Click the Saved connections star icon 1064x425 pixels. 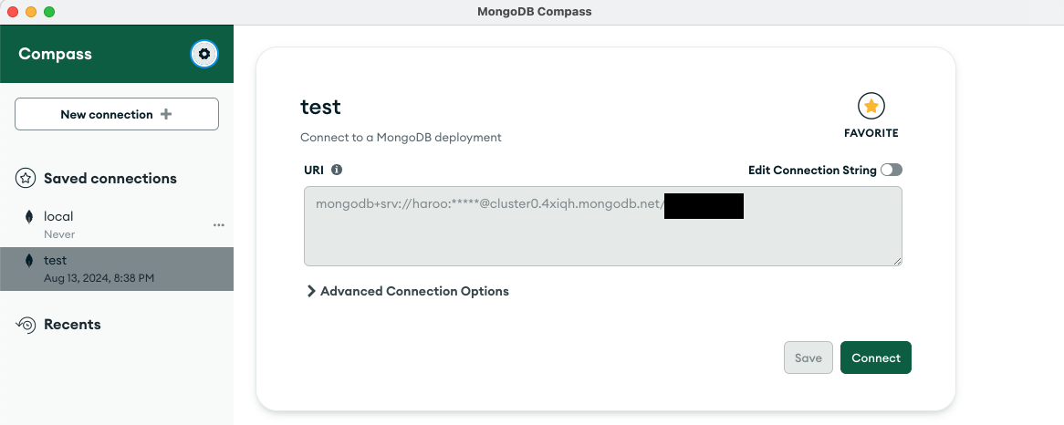click(x=26, y=178)
